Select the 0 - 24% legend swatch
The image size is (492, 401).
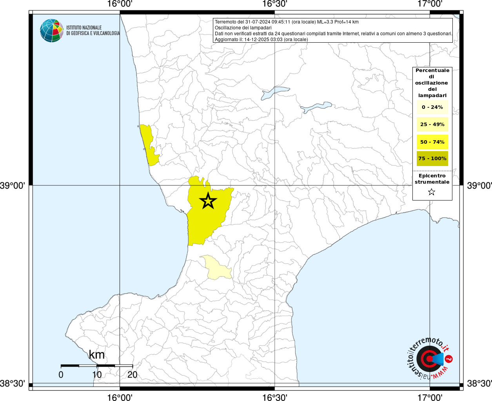[432, 107]
